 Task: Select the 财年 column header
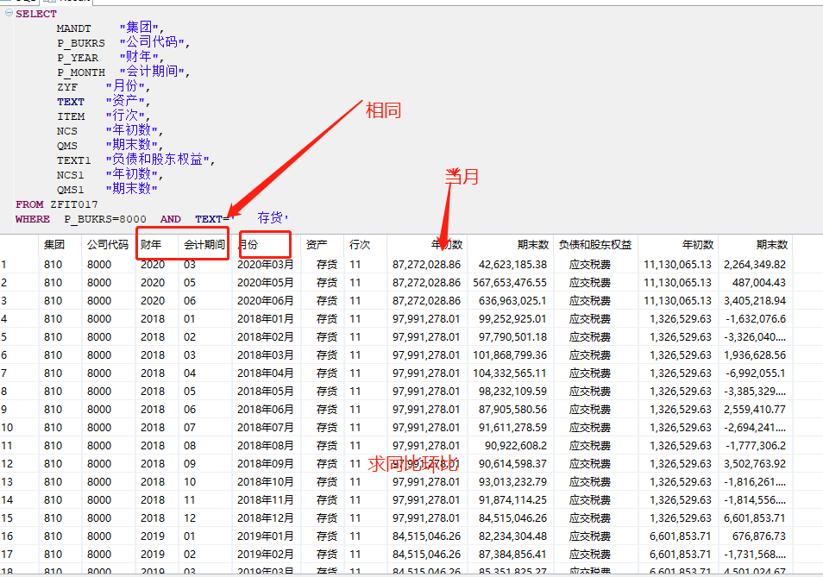coord(156,245)
